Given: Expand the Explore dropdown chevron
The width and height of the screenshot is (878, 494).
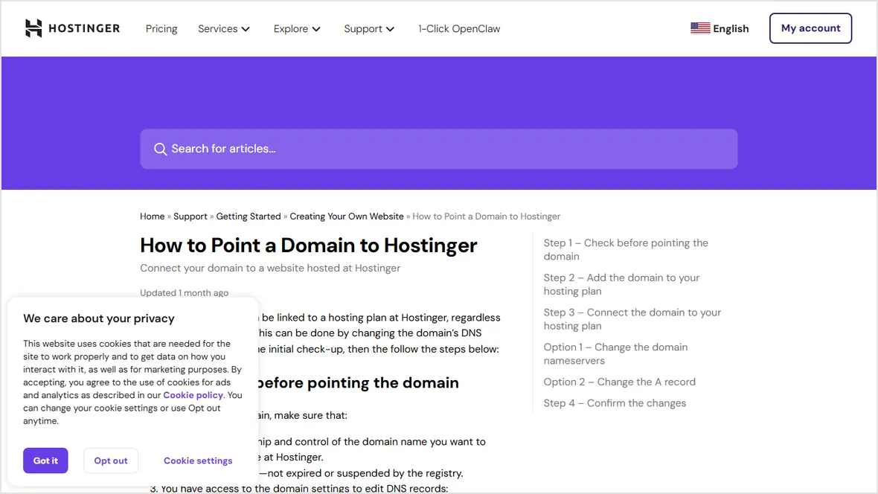Looking at the screenshot, I should click(315, 29).
